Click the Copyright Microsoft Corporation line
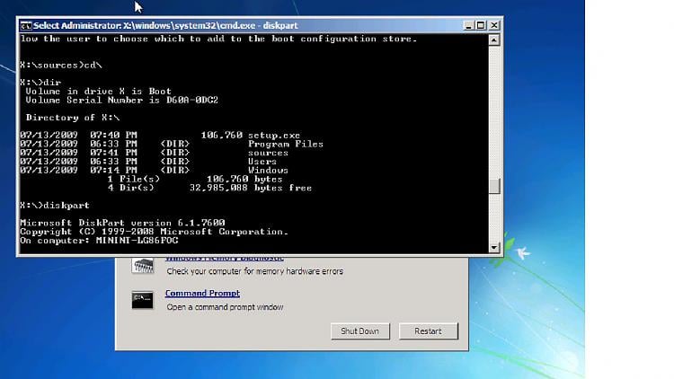 [154, 232]
